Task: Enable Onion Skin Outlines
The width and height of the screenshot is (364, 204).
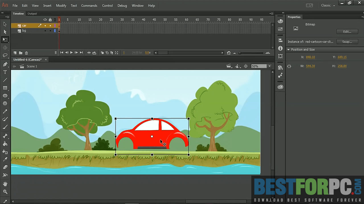Action: pyautogui.click(x=107, y=53)
